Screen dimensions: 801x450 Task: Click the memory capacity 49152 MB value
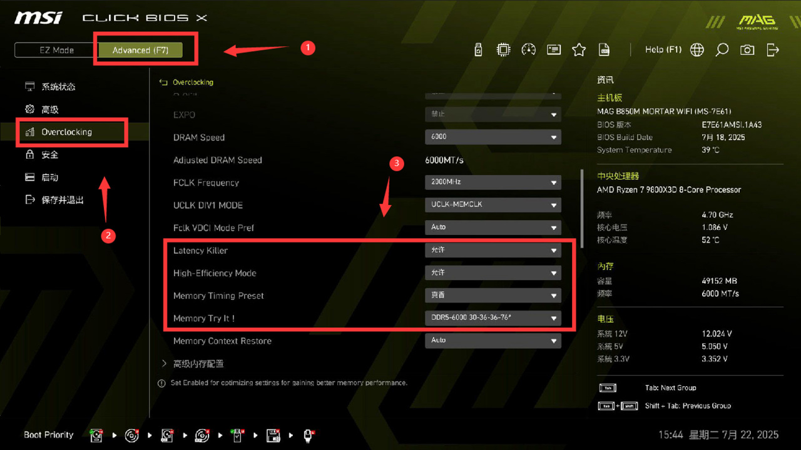(x=720, y=281)
